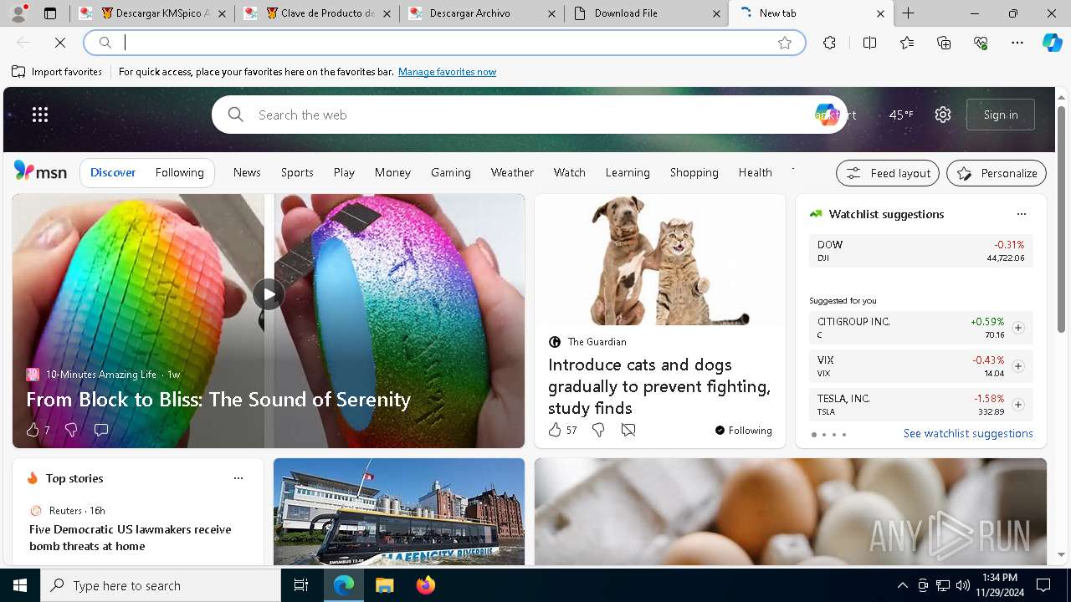Select the Following tab
Image resolution: width=1071 pixels, height=602 pixels.
point(179,172)
